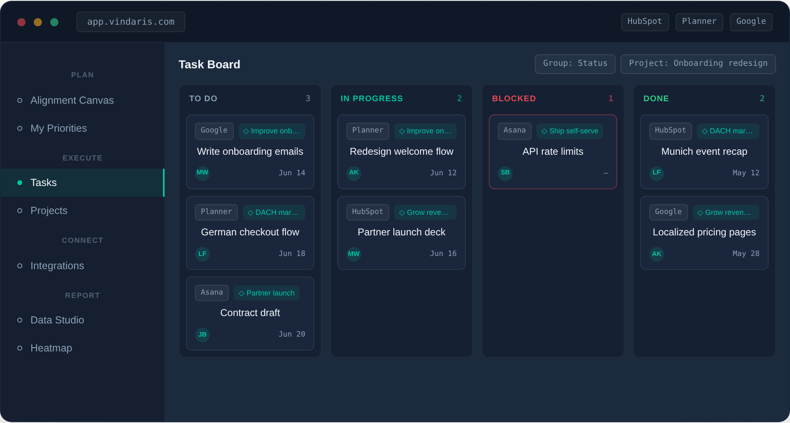
Task: Click Grow reve… goal on Partner launch deck
Action: pyautogui.click(x=425, y=212)
